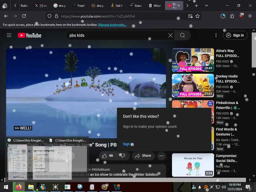The height and width of the screenshot is (192, 256).
Task: Open First Words & Gestures video title
Action: pyautogui.click(x=226, y=132)
